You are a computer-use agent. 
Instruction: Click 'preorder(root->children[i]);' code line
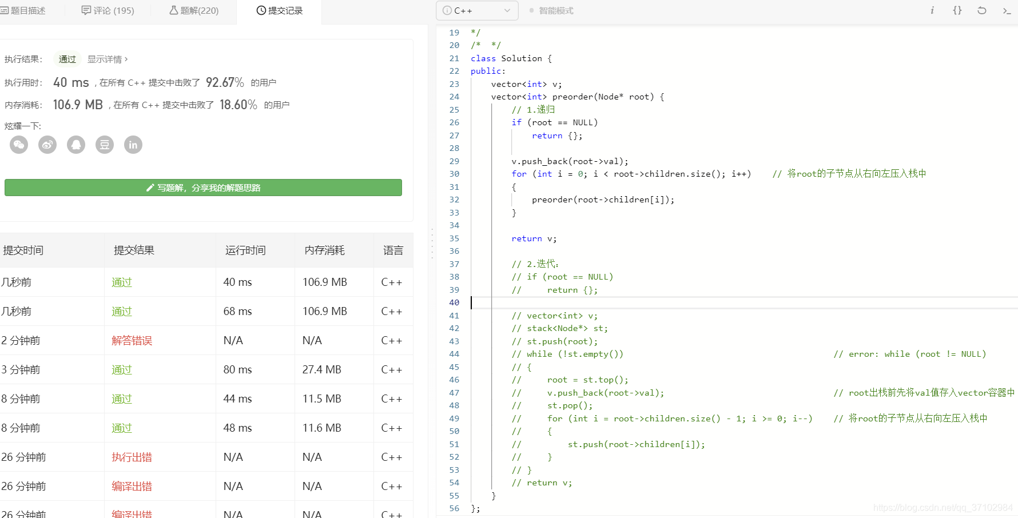pyautogui.click(x=603, y=200)
